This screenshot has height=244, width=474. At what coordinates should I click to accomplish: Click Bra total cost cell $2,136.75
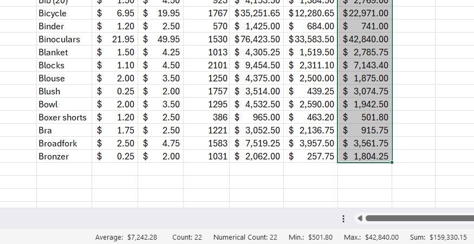point(310,131)
